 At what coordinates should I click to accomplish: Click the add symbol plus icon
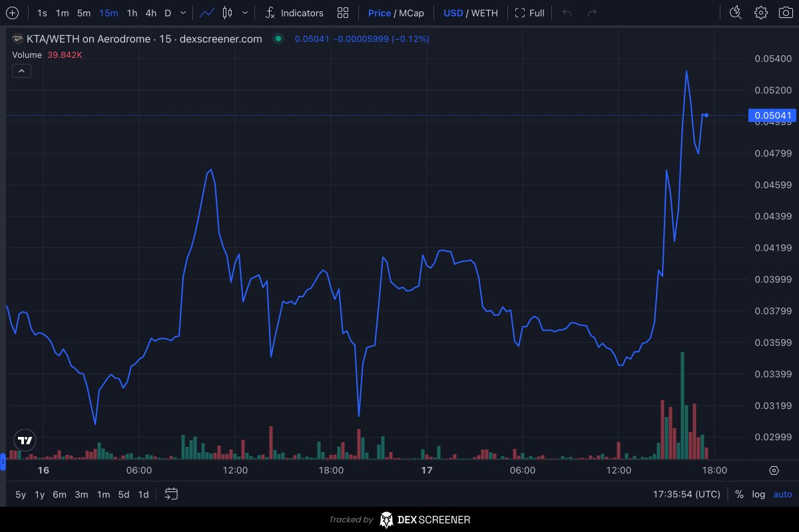[x=12, y=13]
